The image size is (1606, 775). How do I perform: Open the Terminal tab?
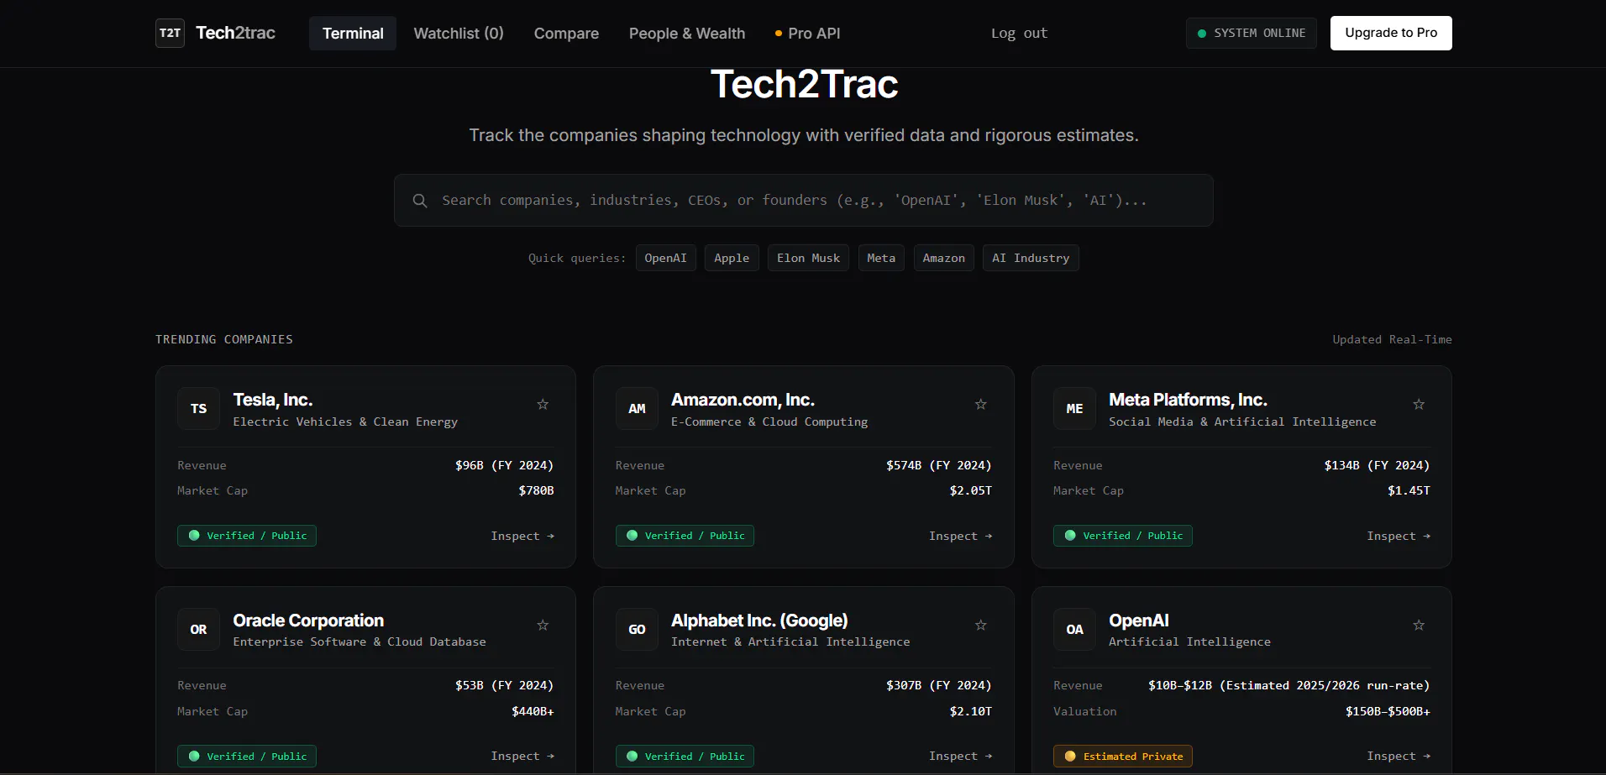(353, 34)
